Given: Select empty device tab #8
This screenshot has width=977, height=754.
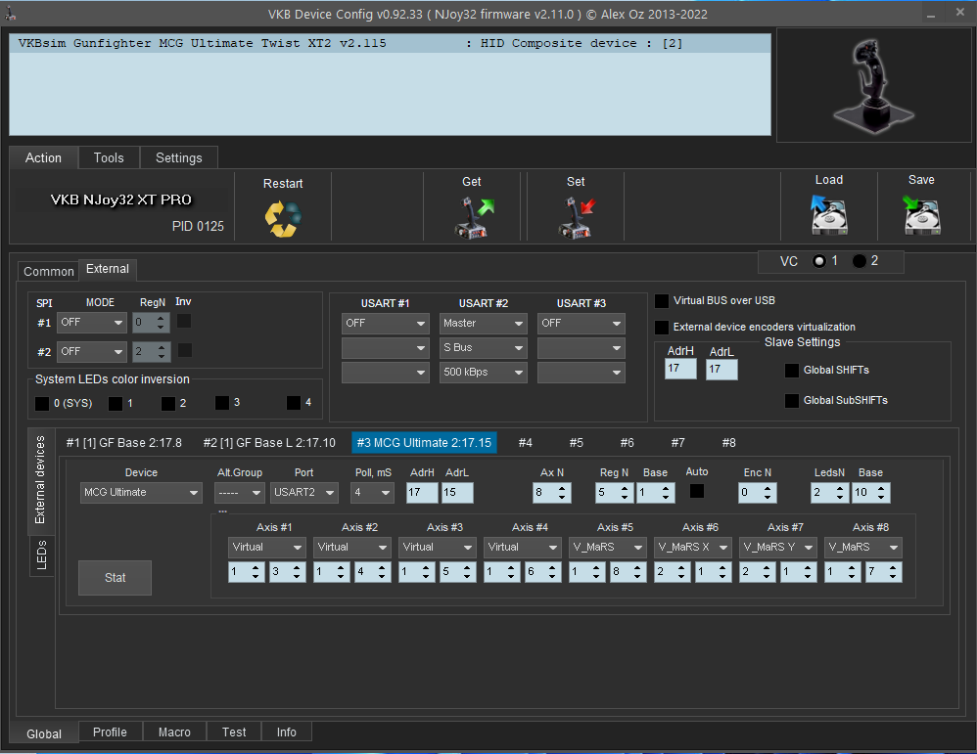Looking at the screenshot, I should (x=728, y=443).
